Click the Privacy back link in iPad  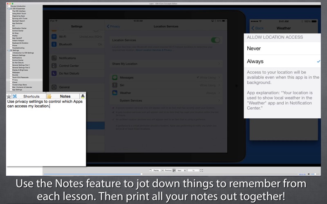(x=113, y=27)
